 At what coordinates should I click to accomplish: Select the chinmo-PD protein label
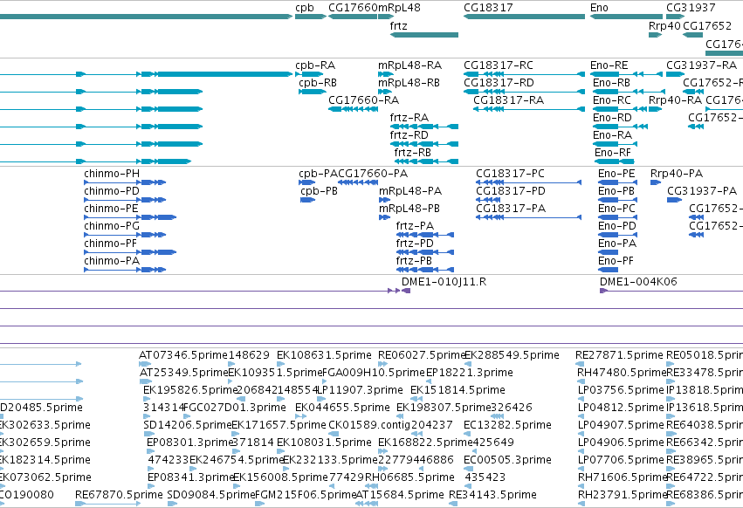(112, 191)
